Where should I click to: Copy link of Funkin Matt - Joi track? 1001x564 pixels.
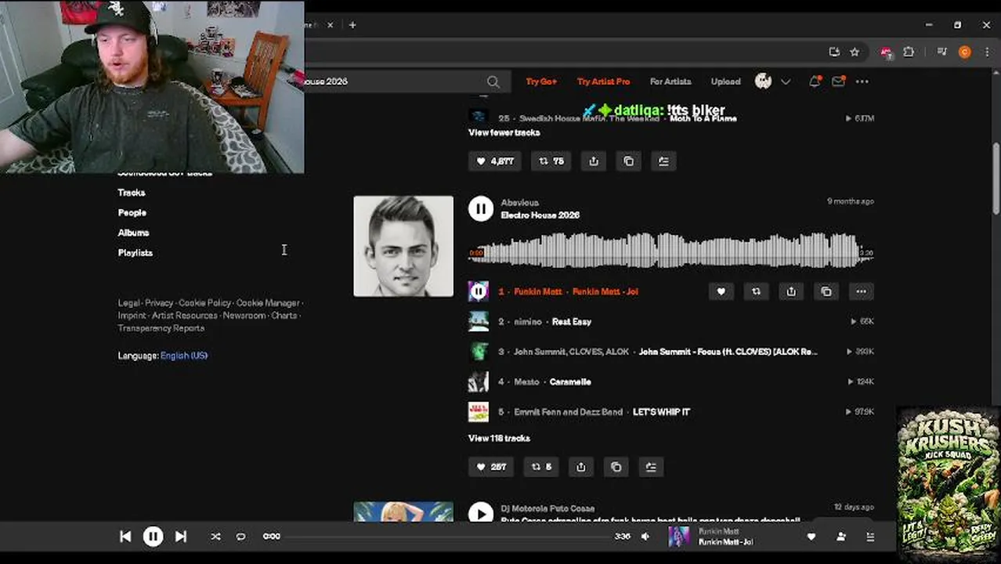pos(826,291)
